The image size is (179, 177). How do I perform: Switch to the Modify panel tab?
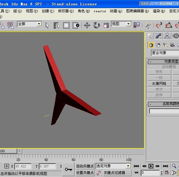coord(158,36)
